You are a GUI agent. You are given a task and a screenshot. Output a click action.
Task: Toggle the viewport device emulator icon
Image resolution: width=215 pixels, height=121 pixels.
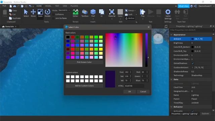coord(166,27)
